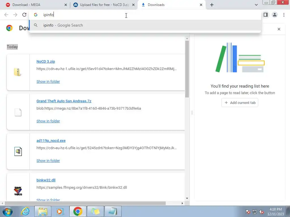Click the Action Center flag tray icon
This screenshot has height=217, width=290.
tap(248, 212)
